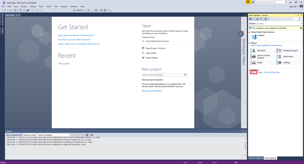Open the File menu

click(x=3, y=6)
